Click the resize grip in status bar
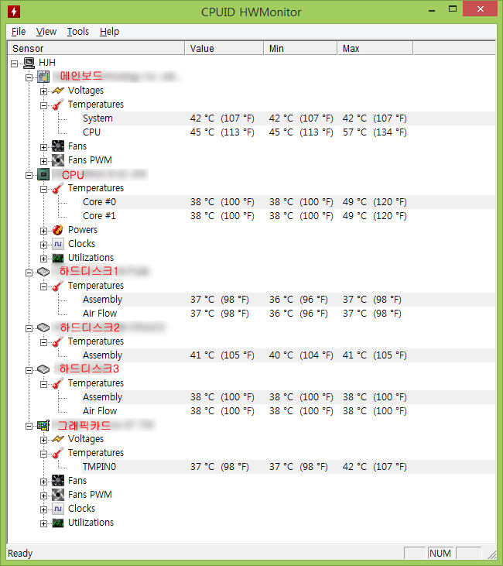The image size is (503, 566). [x=491, y=554]
